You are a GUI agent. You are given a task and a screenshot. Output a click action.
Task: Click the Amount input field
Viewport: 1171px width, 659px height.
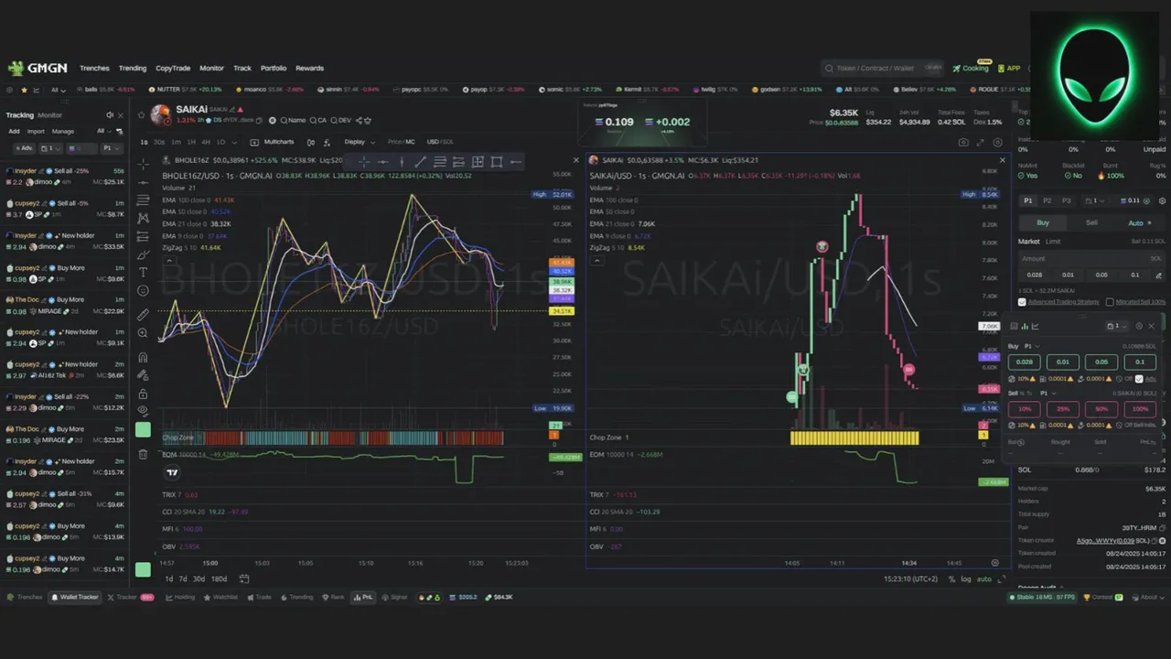click(x=1093, y=258)
